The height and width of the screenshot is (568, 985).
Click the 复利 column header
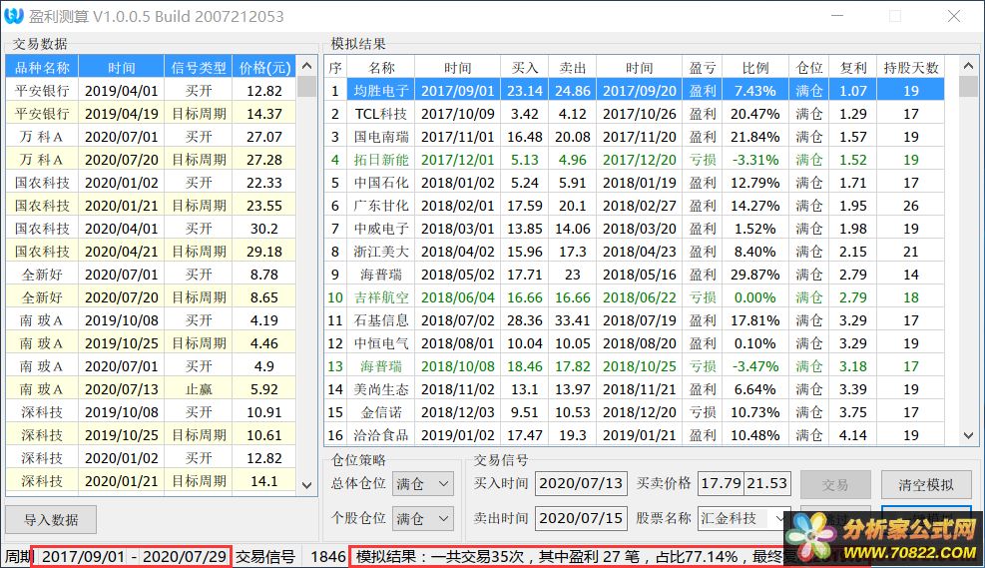[853, 67]
